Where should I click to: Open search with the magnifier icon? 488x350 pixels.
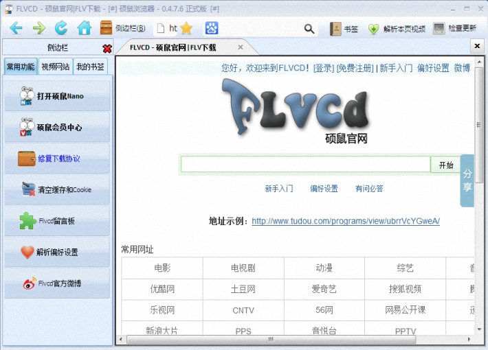click(309, 29)
